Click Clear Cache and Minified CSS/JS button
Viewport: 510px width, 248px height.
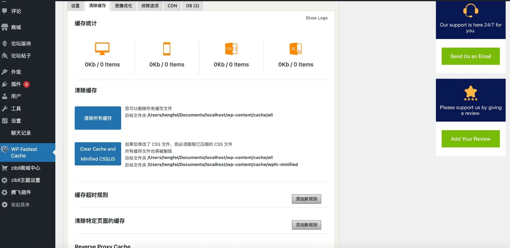click(x=98, y=154)
